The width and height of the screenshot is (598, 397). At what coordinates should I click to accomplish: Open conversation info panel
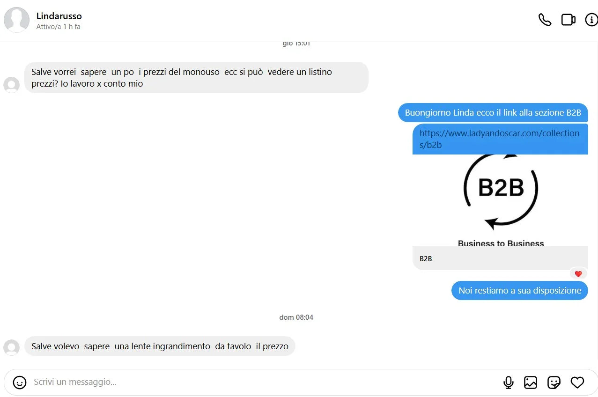591,20
